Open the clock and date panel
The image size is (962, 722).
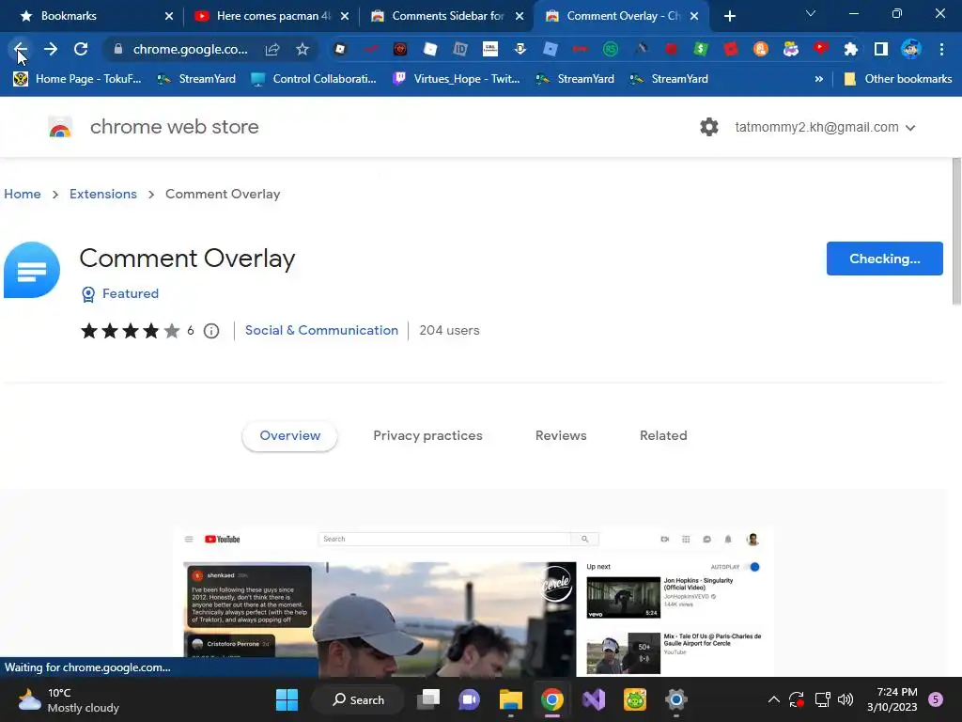(x=892, y=699)
